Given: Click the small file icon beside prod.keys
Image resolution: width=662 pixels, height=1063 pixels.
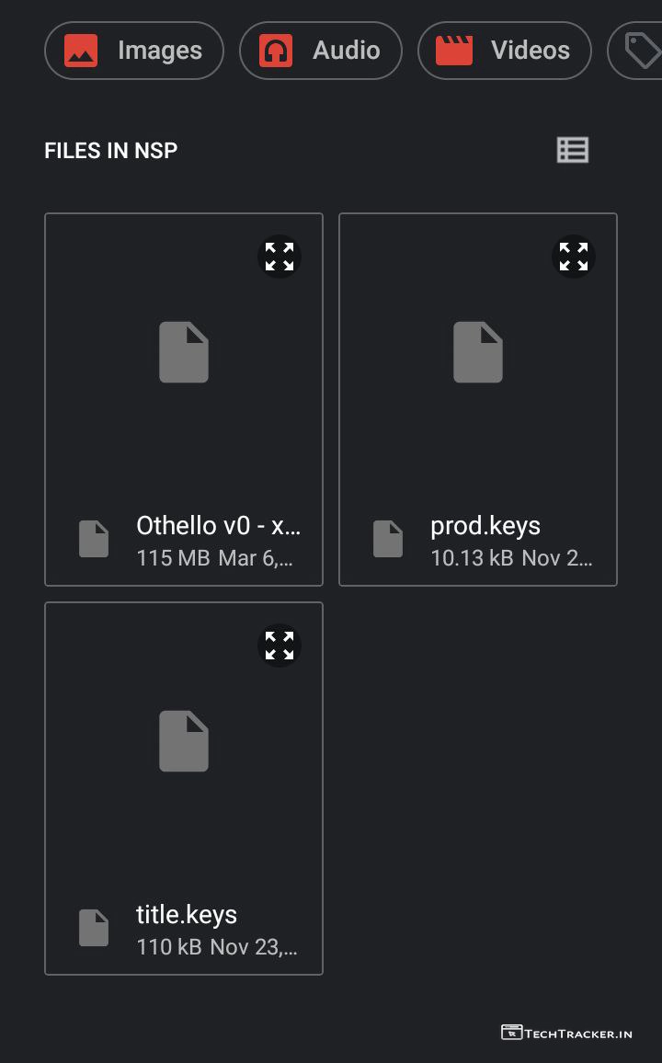Looking at the screenshot, I should point(388,539).
